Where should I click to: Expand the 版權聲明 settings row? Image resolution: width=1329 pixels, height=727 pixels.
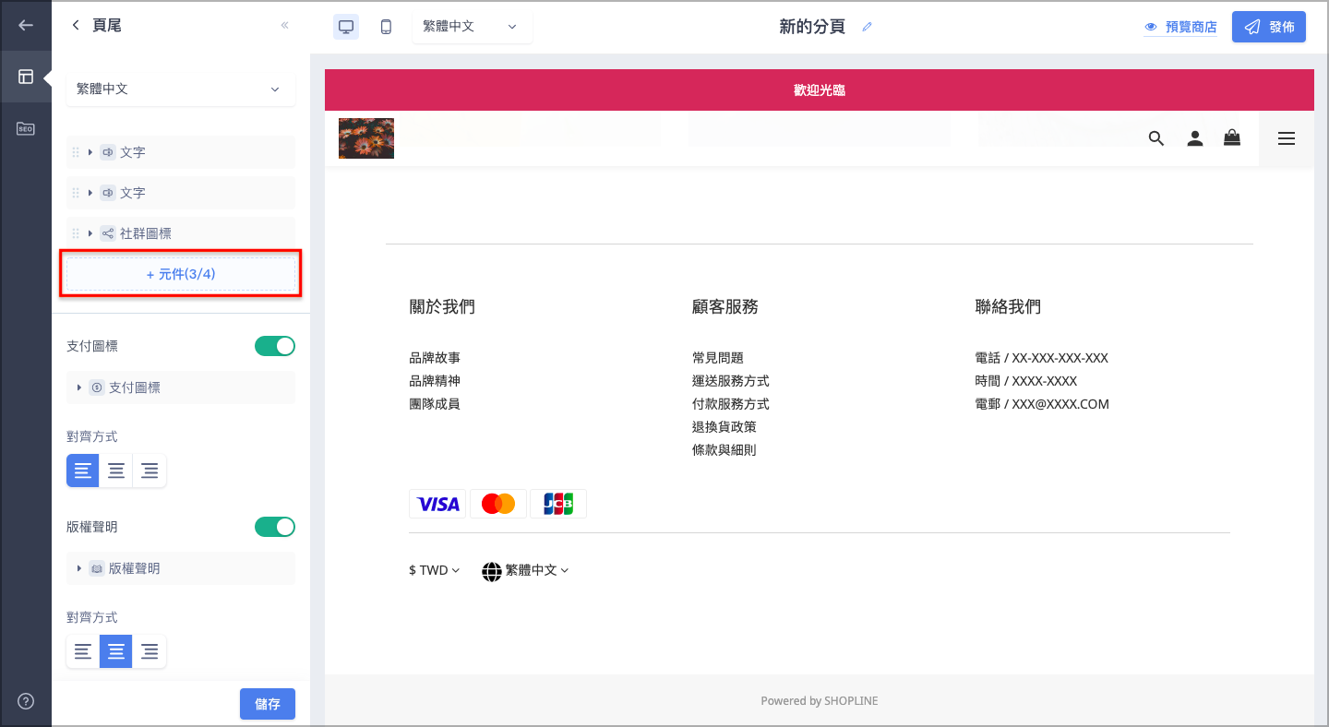click(181, 568)
